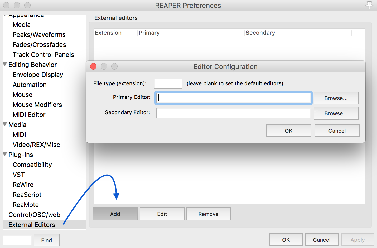Collapse the Media tree section
Image resolution: width=377 pixels, height=248 pixels.
5,124
